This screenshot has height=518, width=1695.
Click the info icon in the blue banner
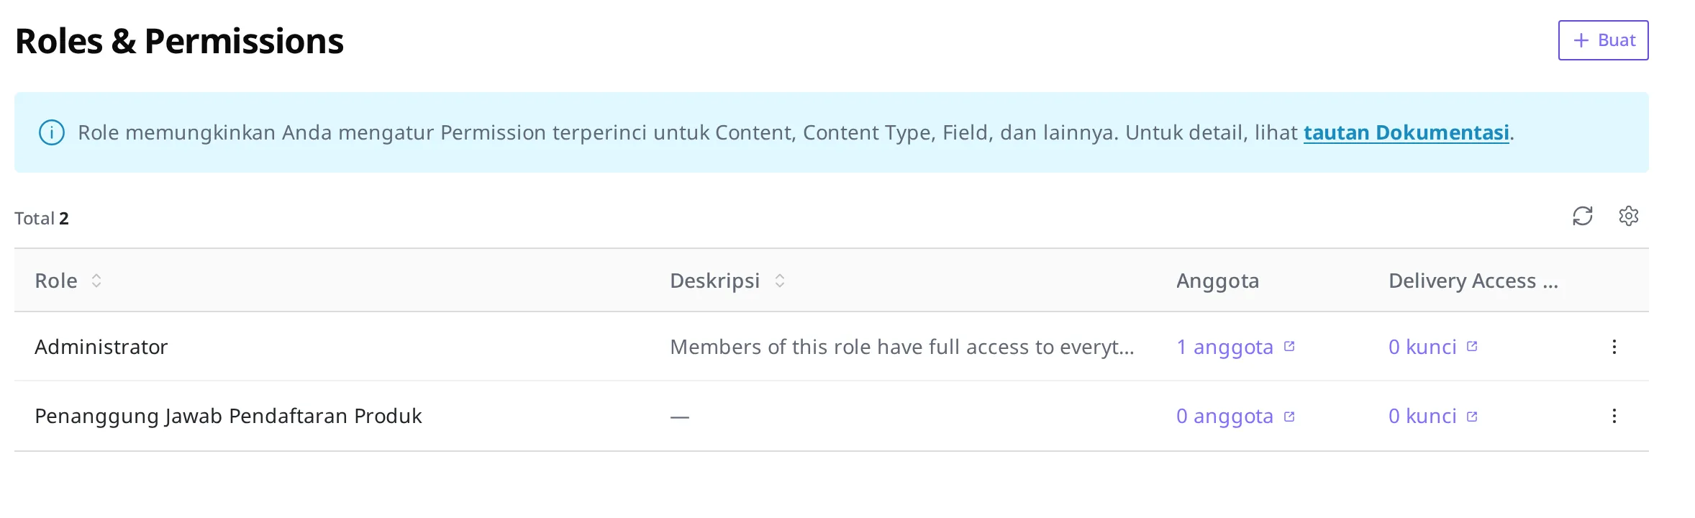pyautogui.click(x=52, y=132)
